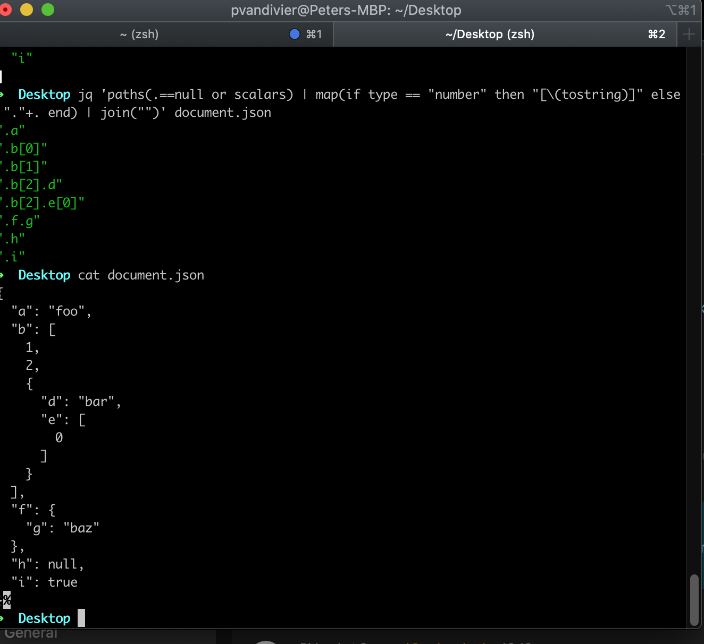Click the "d": "bar" line
This screenshot has height=644, width=704.
pos(81,402)
